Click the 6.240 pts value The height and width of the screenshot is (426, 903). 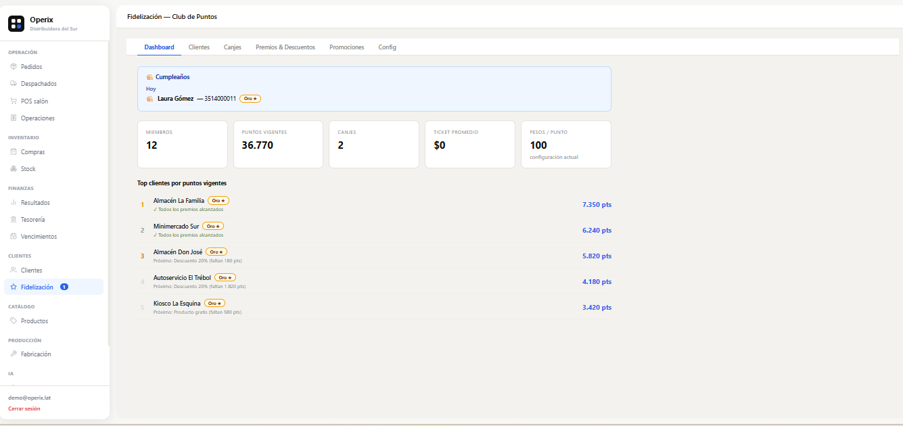tap(597, 230)
